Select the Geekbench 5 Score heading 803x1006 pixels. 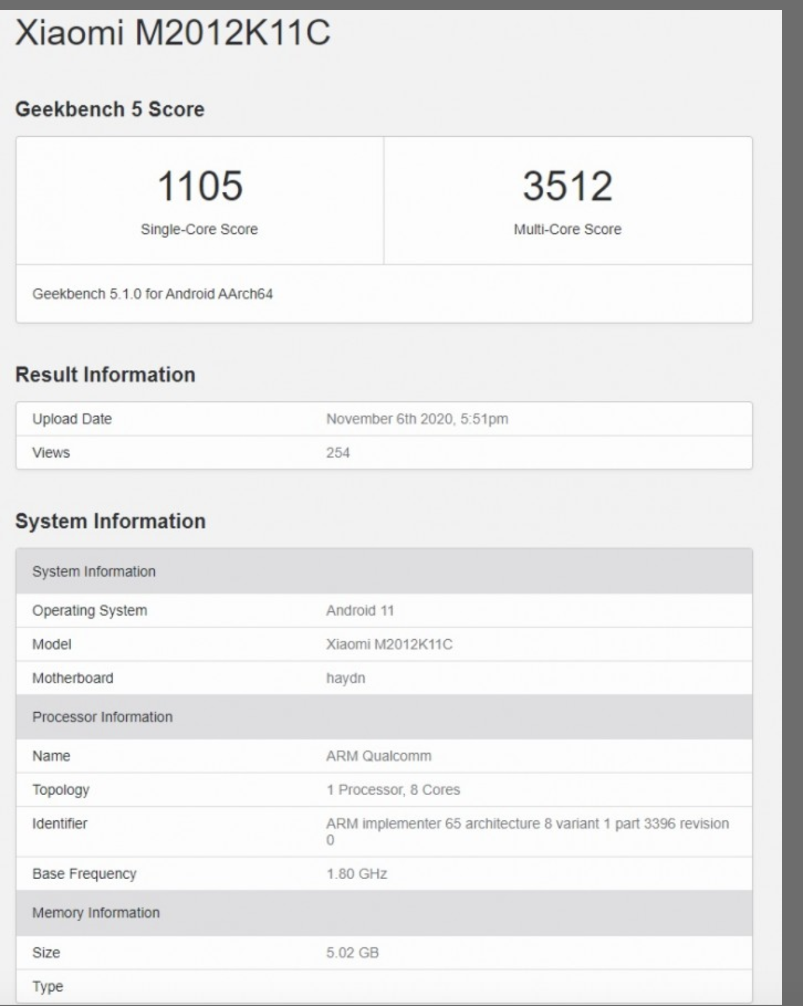click(x=109, y=109)
